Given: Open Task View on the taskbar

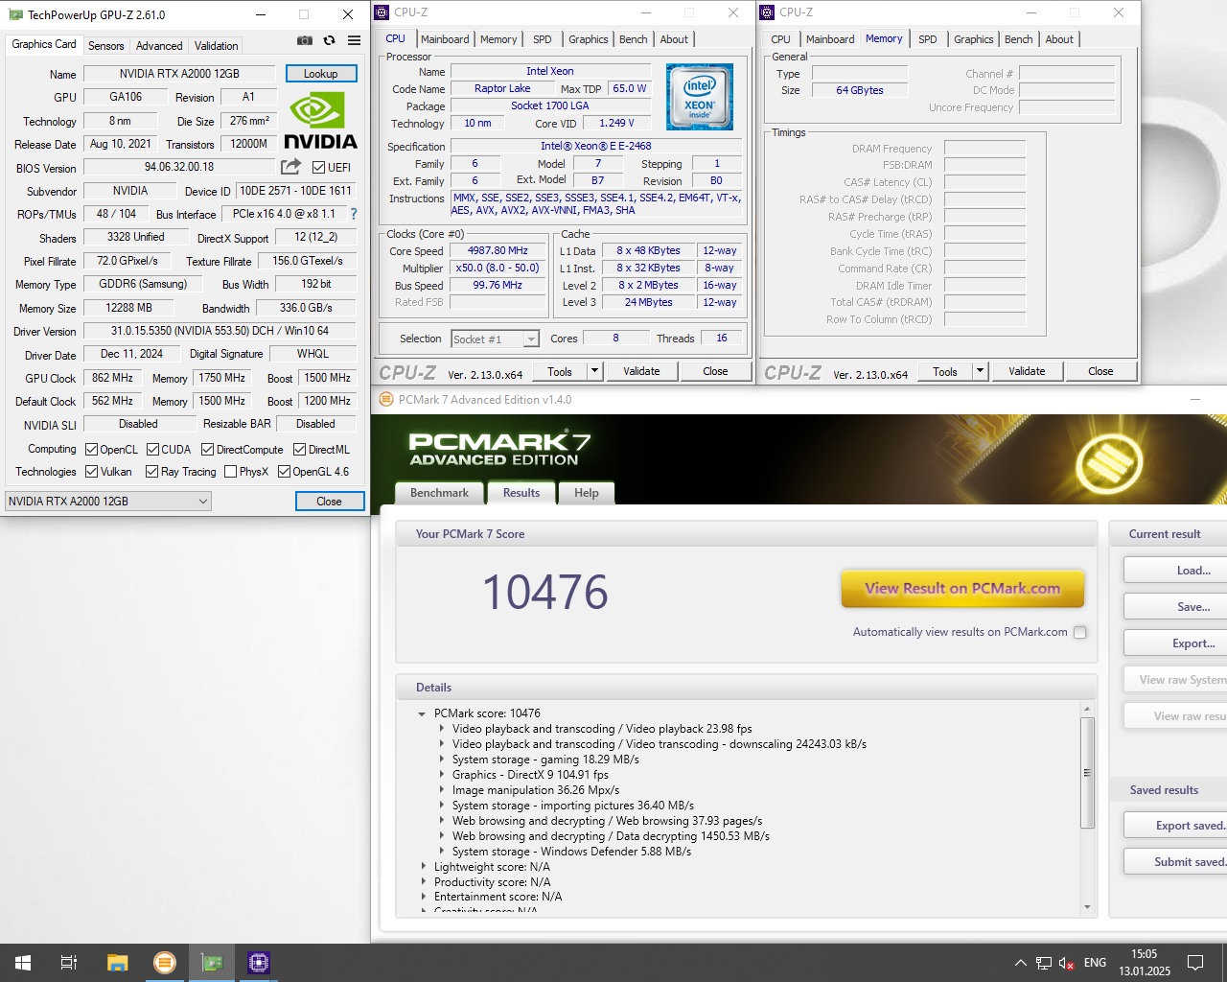Looking at the screenshot, I should [x=69, y=963].
